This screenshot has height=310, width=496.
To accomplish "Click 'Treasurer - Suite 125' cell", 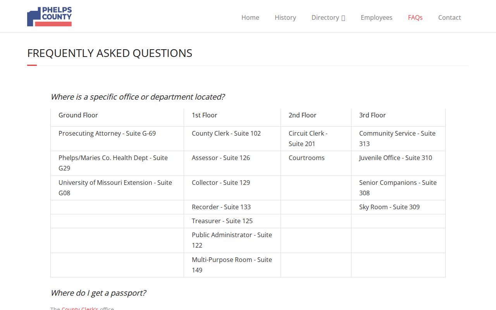I will pos(232,221).
